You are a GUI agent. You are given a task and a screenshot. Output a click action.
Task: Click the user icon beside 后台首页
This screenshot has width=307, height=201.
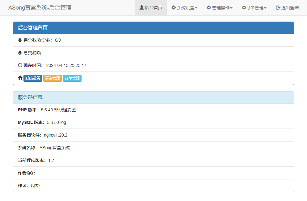141,7
